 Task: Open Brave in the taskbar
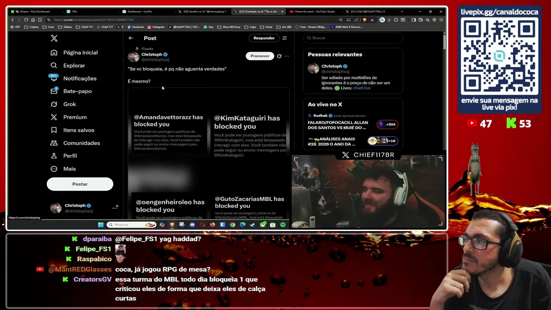[x=172, y=225]
